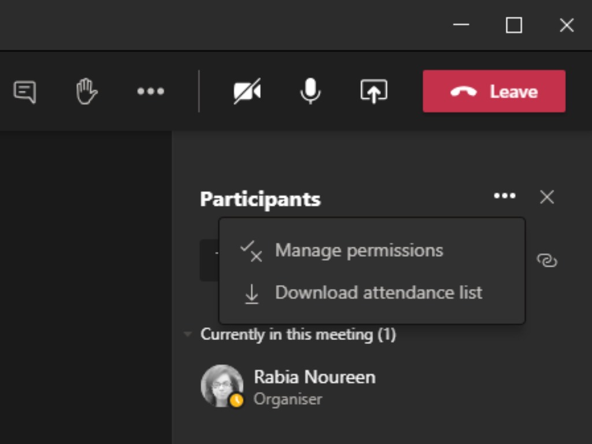Viewport: 592px width, 444px height.
Task: Click the Participants panel heading
Action: 260,199
